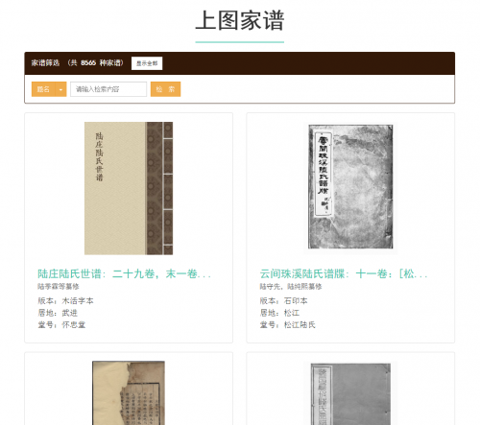Open the 云间珠溪陆氏谱牒 grey cover image
Viewport: 480px width, 425px height.
(x=350, y=187)
